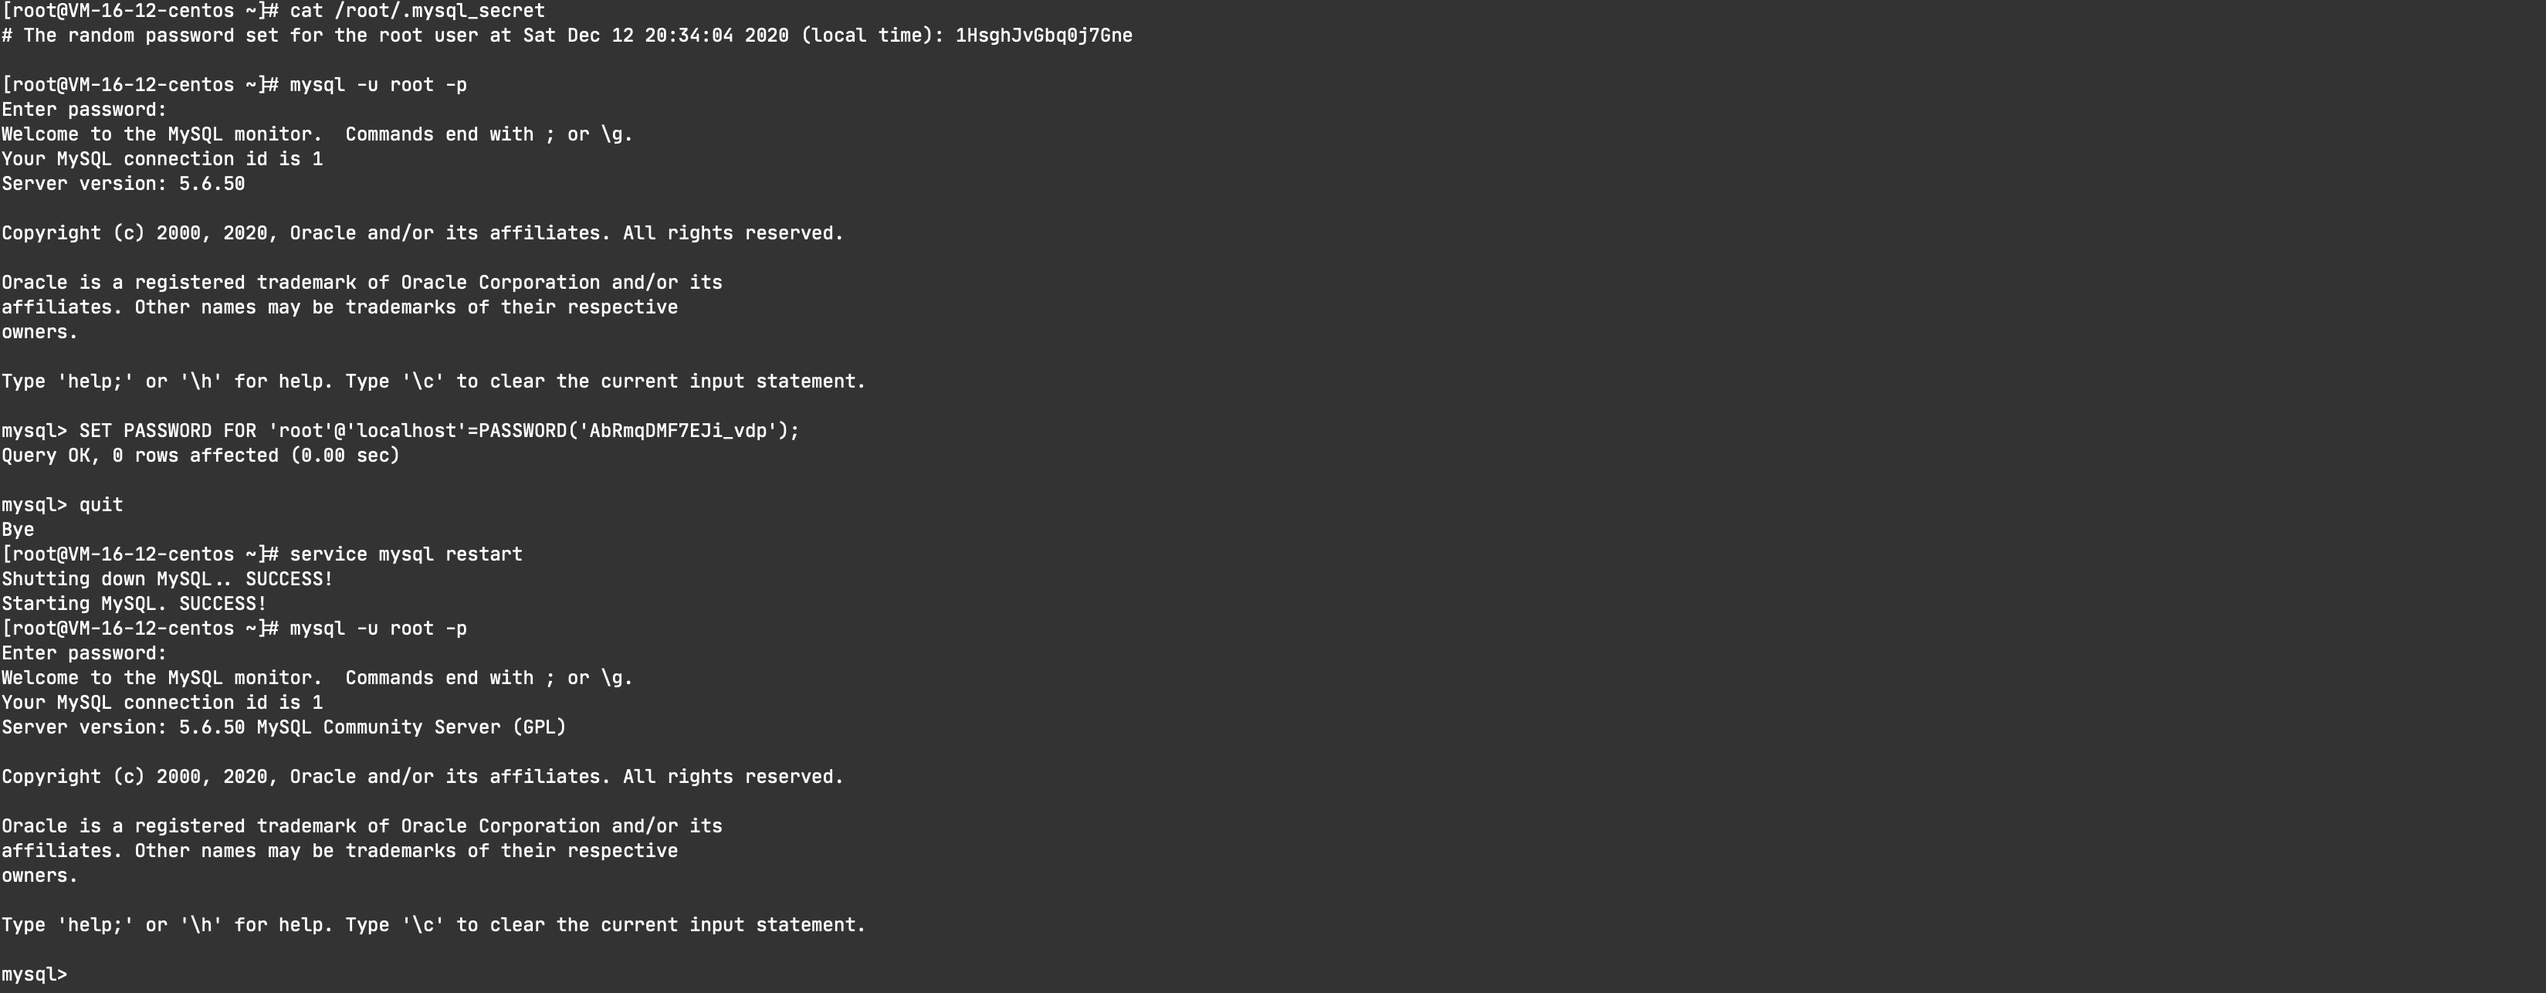Viewport: 2546px width, 993px height.
Task: Click the first 'mysql -u root -p' command
Action: 377,85
